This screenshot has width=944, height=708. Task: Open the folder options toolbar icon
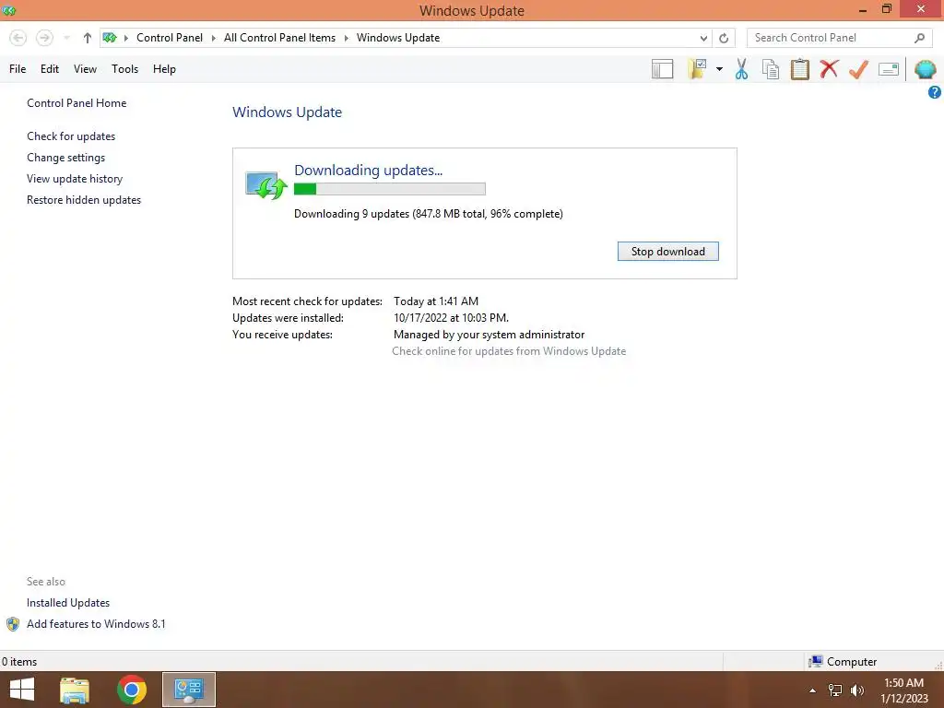697,69
